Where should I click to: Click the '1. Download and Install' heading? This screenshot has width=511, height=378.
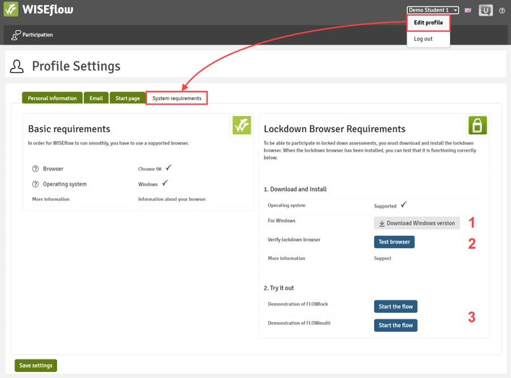pos(295,189)
